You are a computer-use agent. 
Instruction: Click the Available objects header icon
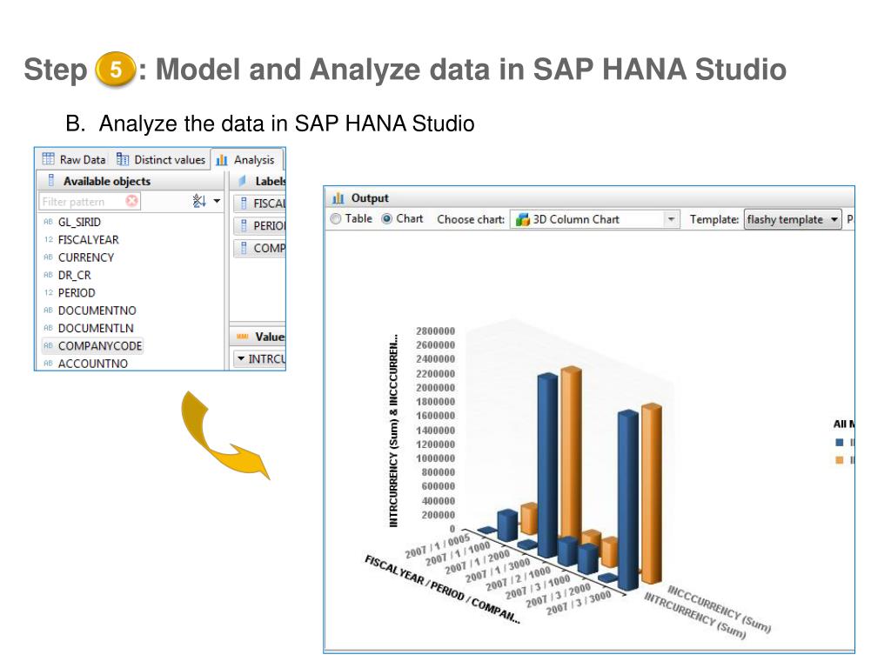(x=51, y=180)
